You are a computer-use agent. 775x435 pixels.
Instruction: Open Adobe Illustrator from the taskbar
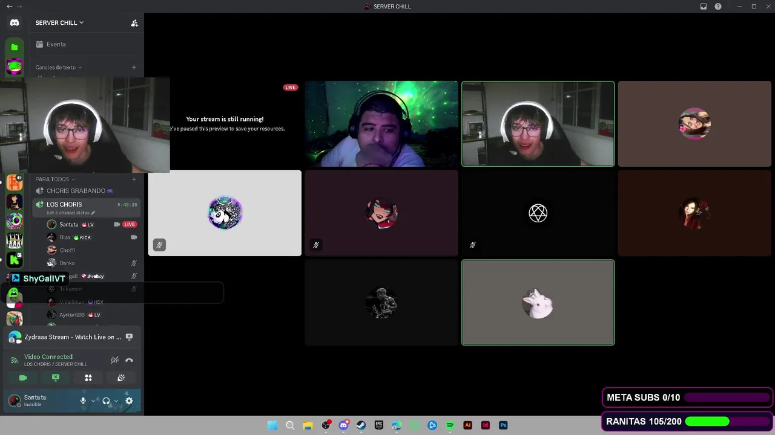pyautogui.click(x=467, y=425)
